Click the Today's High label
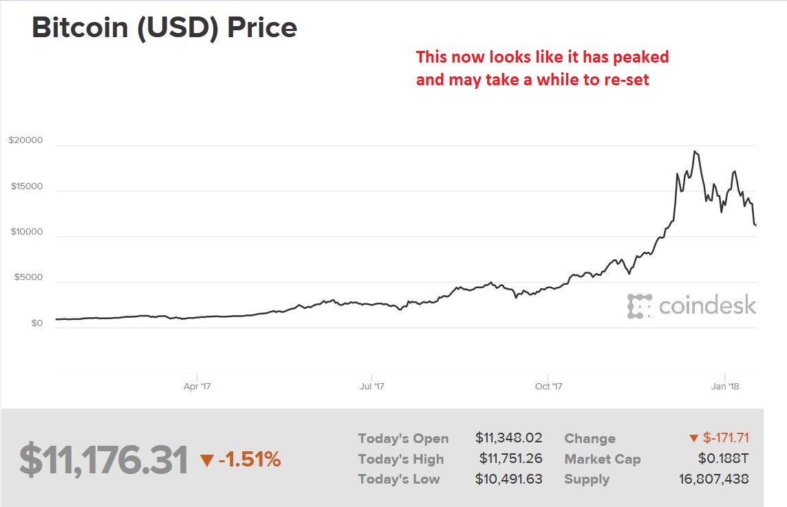This screenshot has width=787, height=507. 400,459
